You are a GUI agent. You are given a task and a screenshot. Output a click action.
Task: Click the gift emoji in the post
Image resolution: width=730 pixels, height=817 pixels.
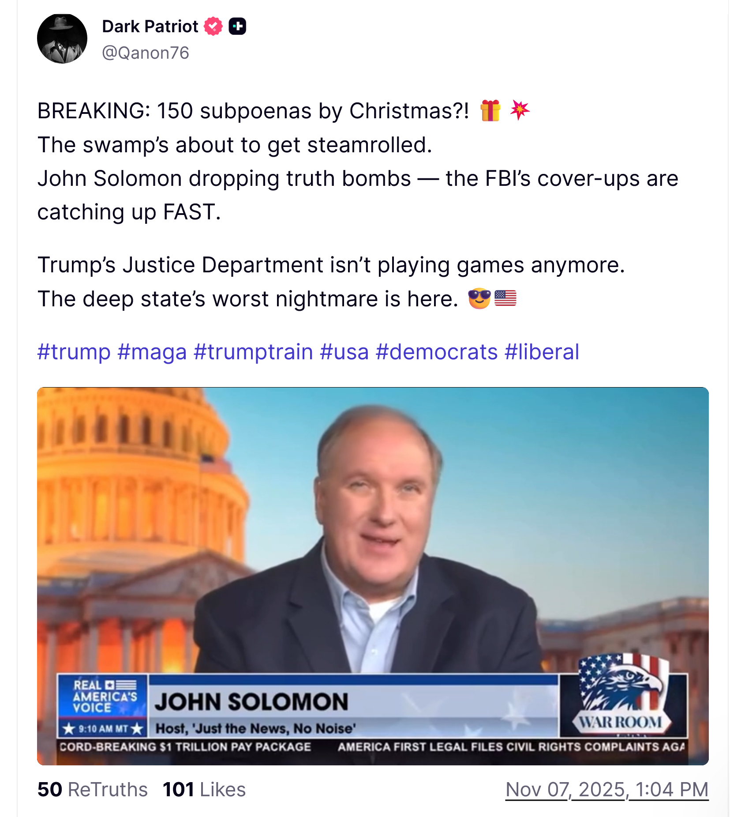[490, 110]
